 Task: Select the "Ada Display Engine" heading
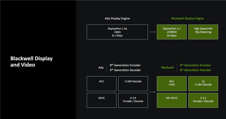pyautogui.click(x=117, y=19)
